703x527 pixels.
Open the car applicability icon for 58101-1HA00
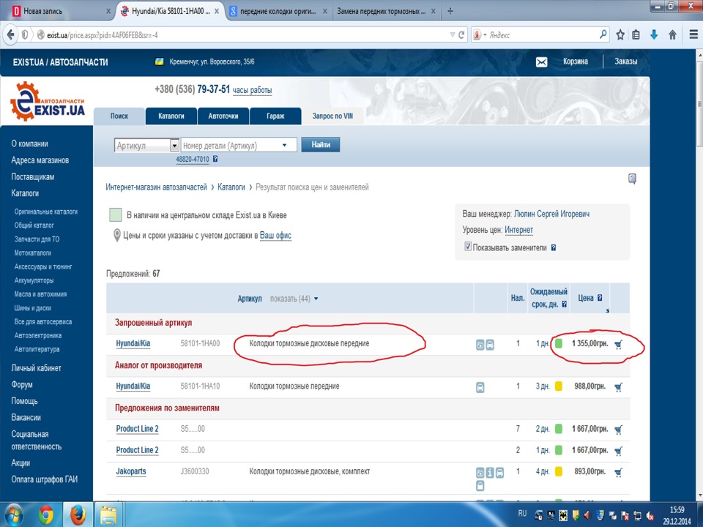490,345
